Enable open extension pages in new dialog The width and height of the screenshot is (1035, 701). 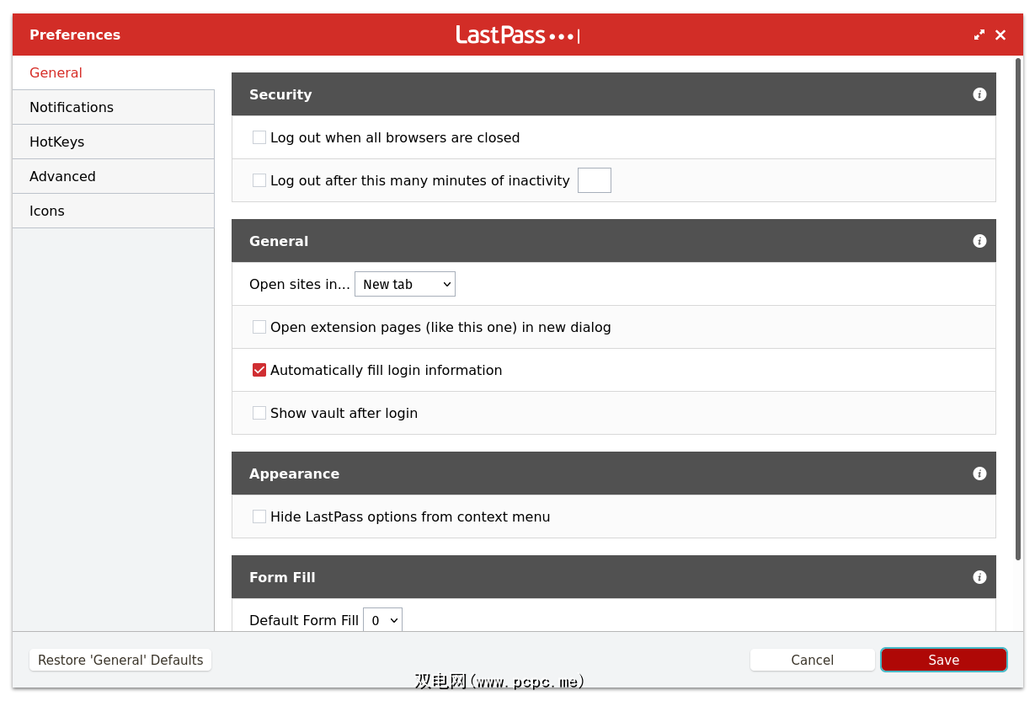point(259,327)
